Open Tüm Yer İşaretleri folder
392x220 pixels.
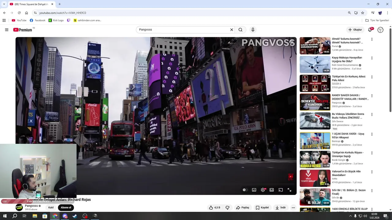[377, 20]
